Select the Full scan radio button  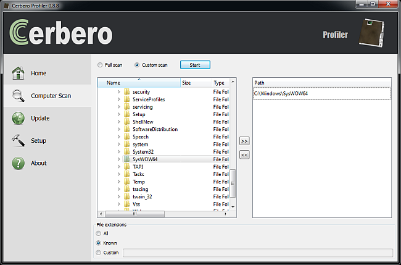[x=100, y=65]
